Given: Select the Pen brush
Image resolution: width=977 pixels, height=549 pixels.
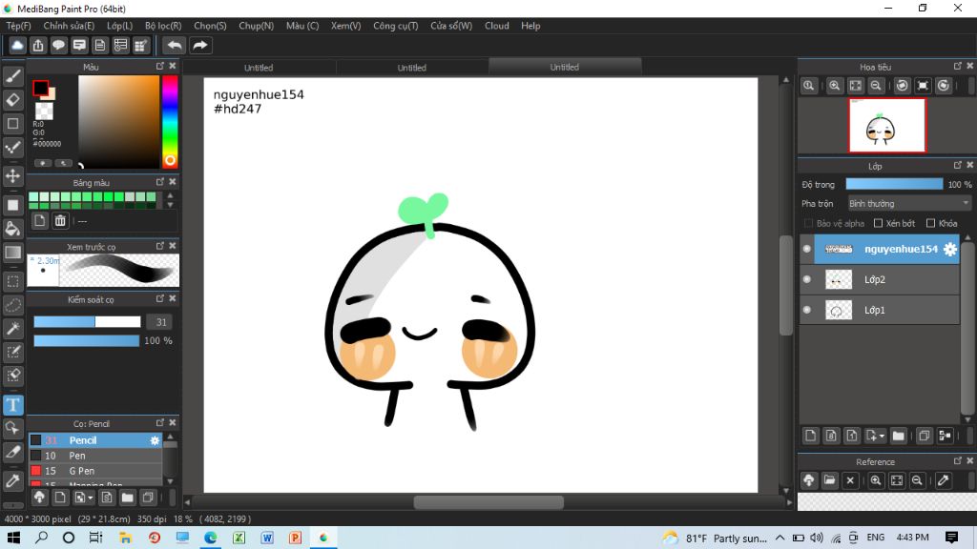Looking at the screenshot, I should (95, 456).
